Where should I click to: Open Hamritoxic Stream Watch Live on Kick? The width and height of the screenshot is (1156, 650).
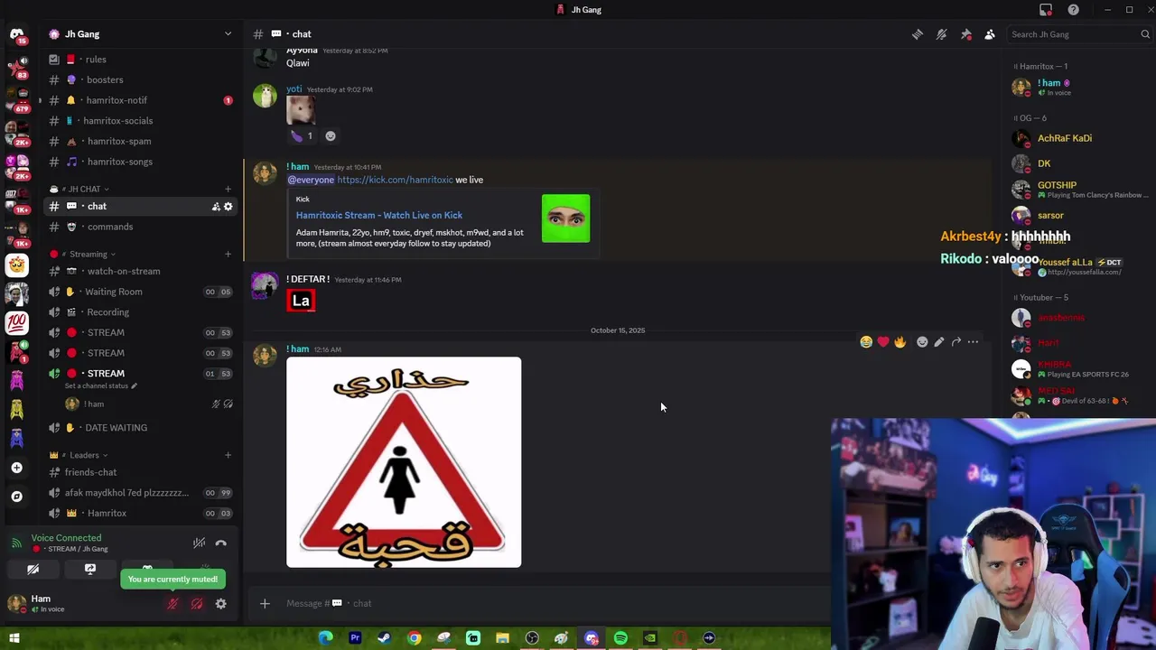(x=379, y=215)
